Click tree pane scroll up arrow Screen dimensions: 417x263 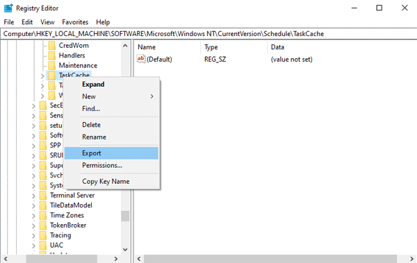click(125, 46)
